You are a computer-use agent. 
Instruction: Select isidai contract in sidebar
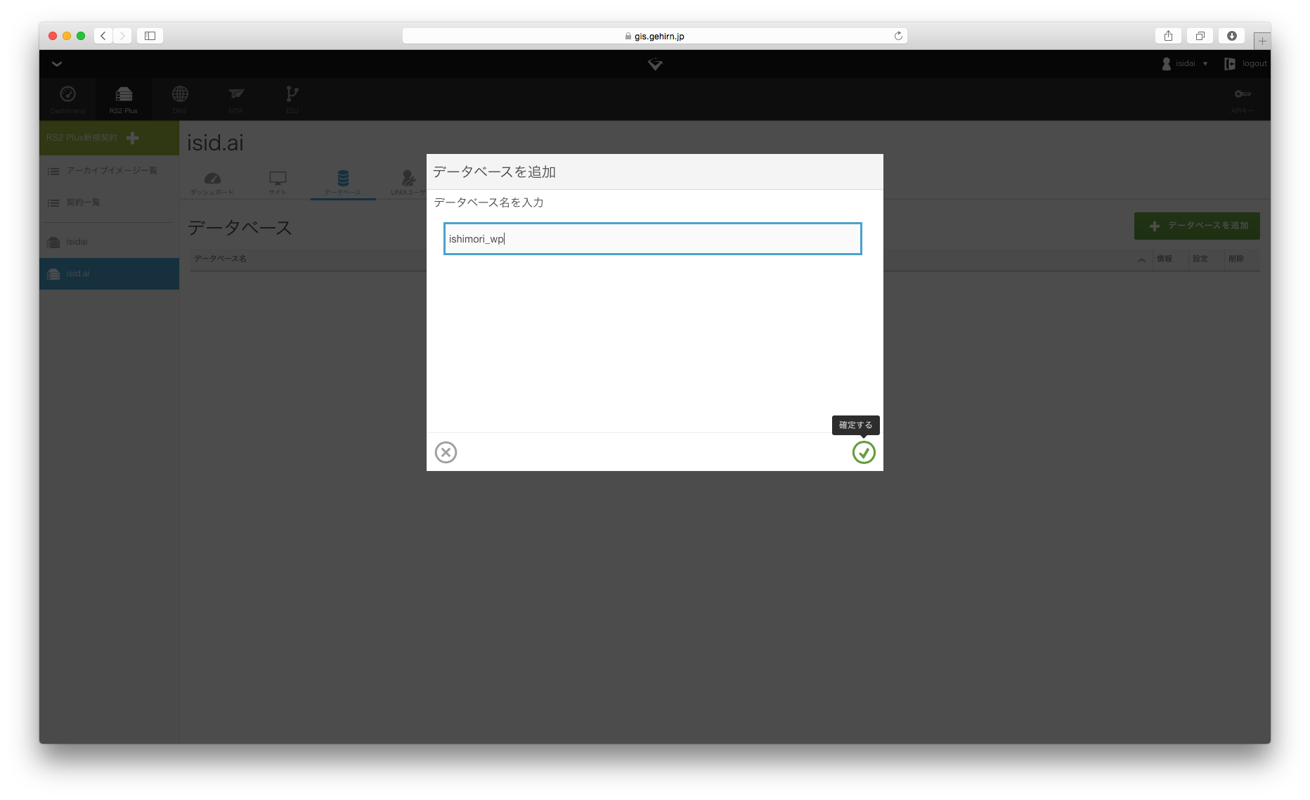[109, 242]
